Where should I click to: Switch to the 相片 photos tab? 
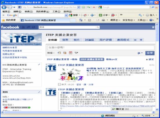(77, 40)
